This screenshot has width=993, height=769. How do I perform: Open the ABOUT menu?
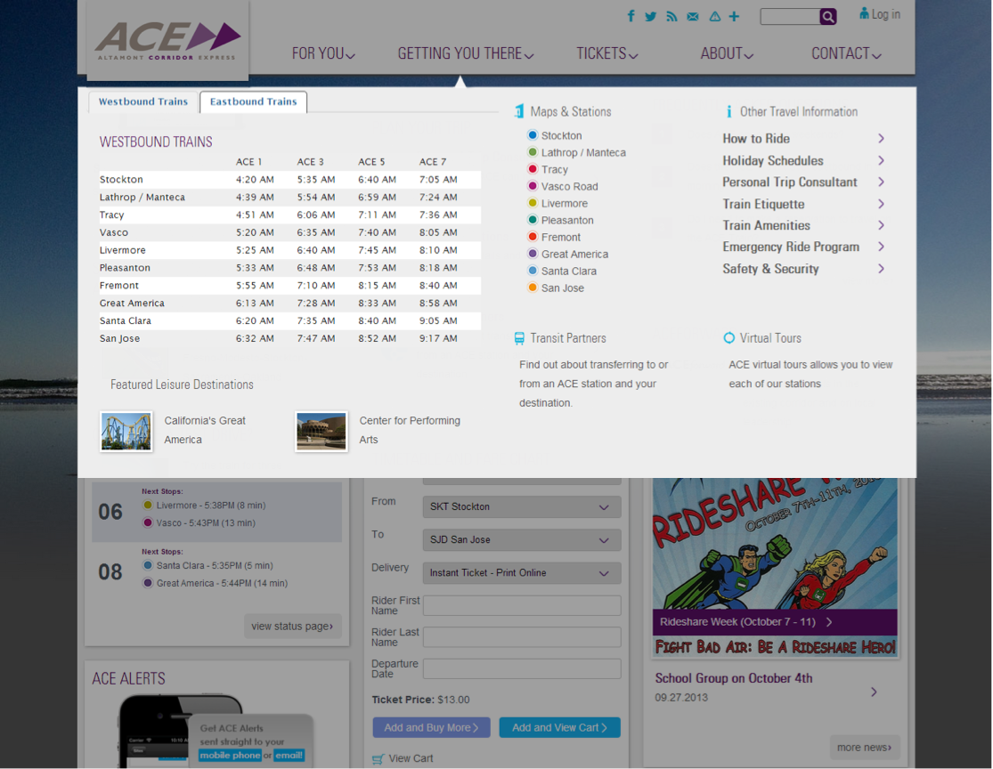click(727, 53)
